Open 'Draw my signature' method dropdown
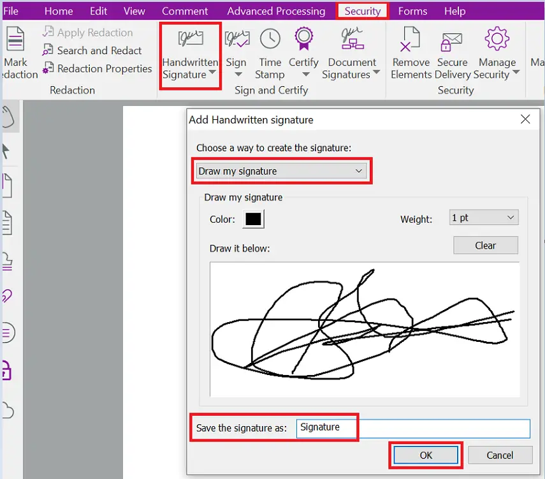 click(x=281, y=171)
